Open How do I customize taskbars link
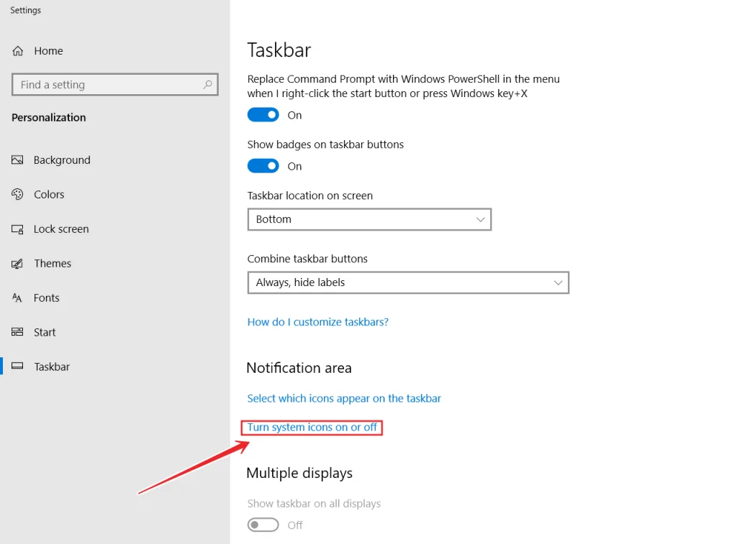The image size is (737, 544). click(317, 322)
